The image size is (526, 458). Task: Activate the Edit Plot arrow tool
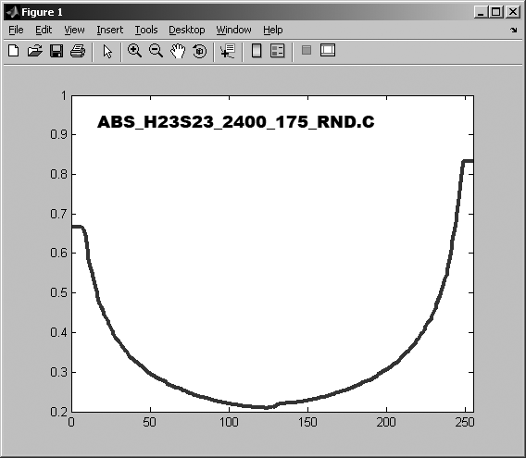[107, 51]
